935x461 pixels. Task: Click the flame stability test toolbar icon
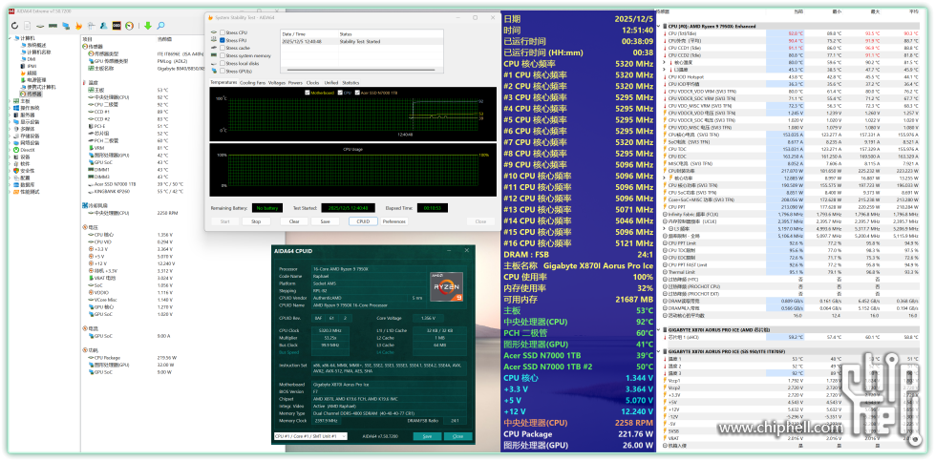(78, 26)
